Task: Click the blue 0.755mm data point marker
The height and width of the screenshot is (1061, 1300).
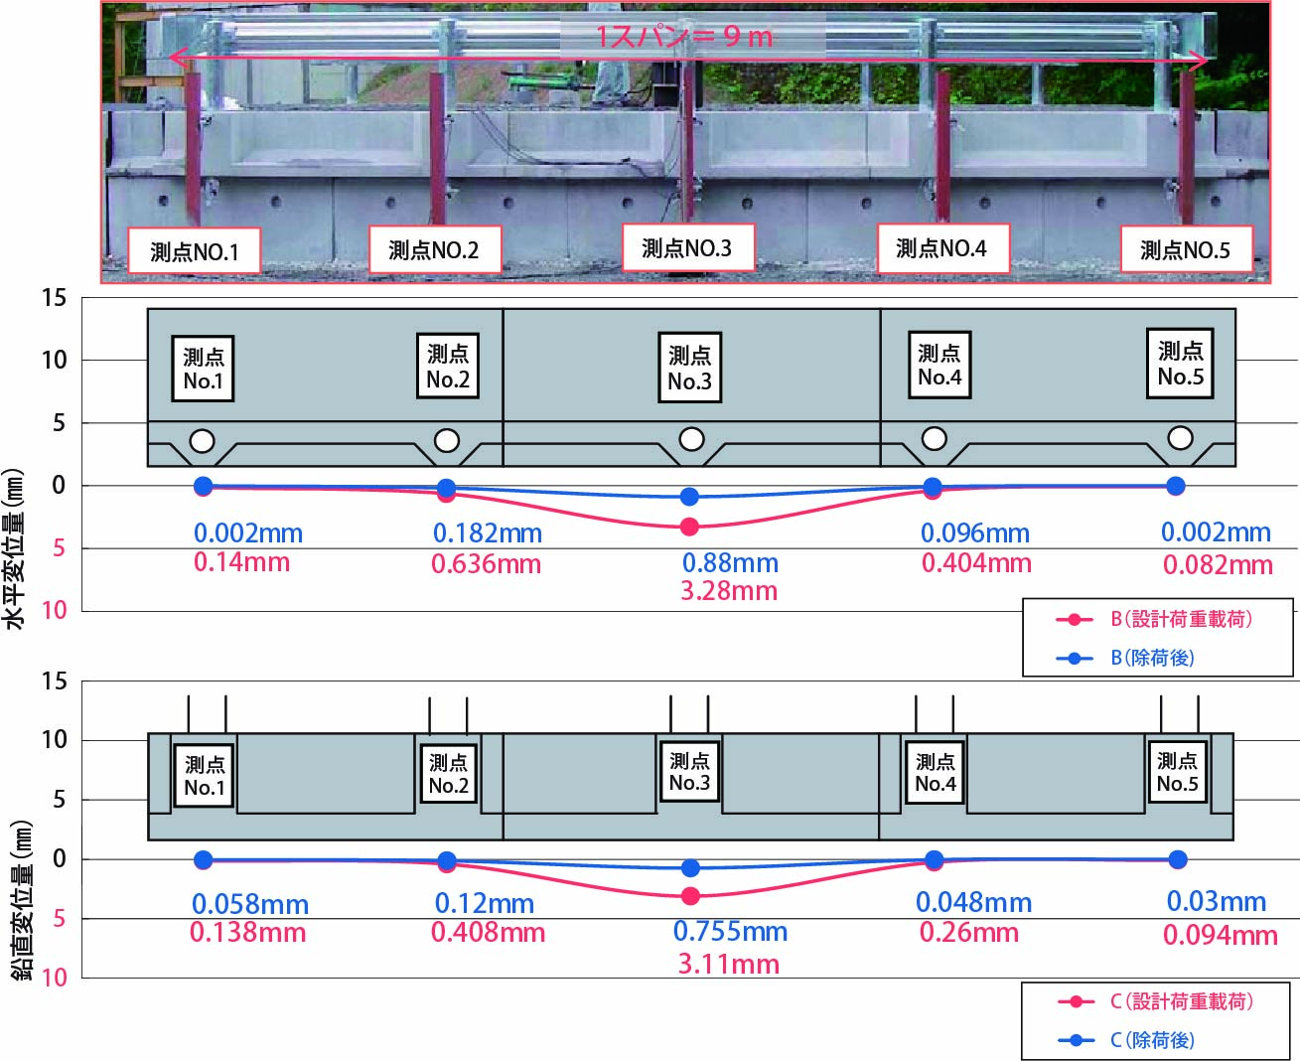Action: pyautogui.click(x=690, y=868)
